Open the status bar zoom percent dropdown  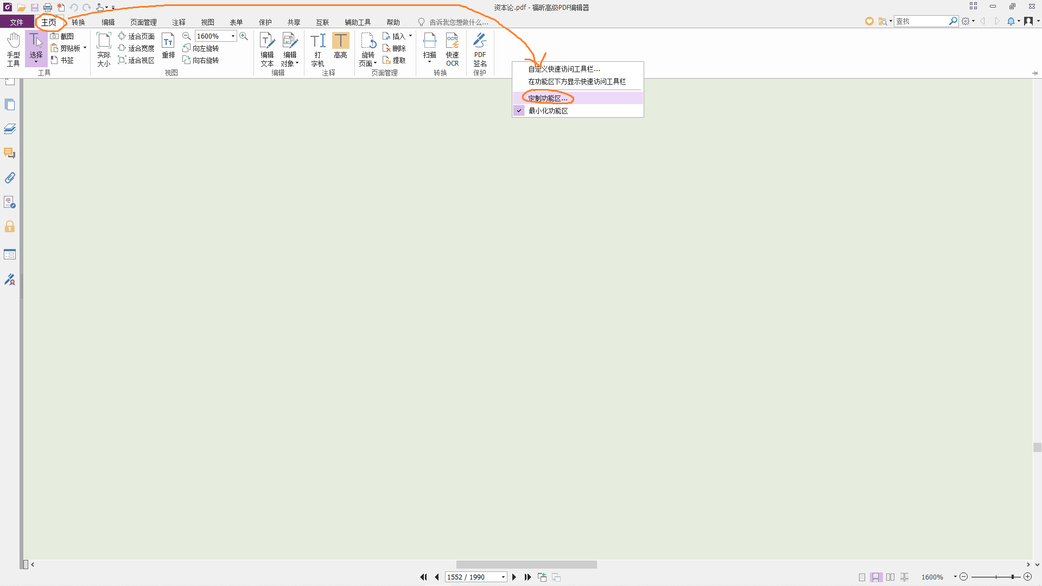pos(955,577)
